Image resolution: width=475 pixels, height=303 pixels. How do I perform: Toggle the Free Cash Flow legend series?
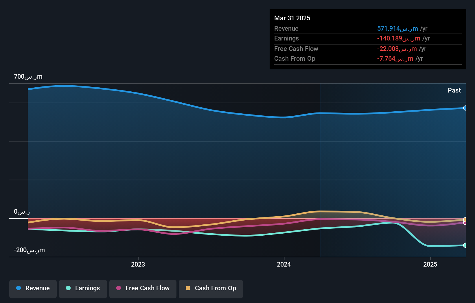coord(143,289)
